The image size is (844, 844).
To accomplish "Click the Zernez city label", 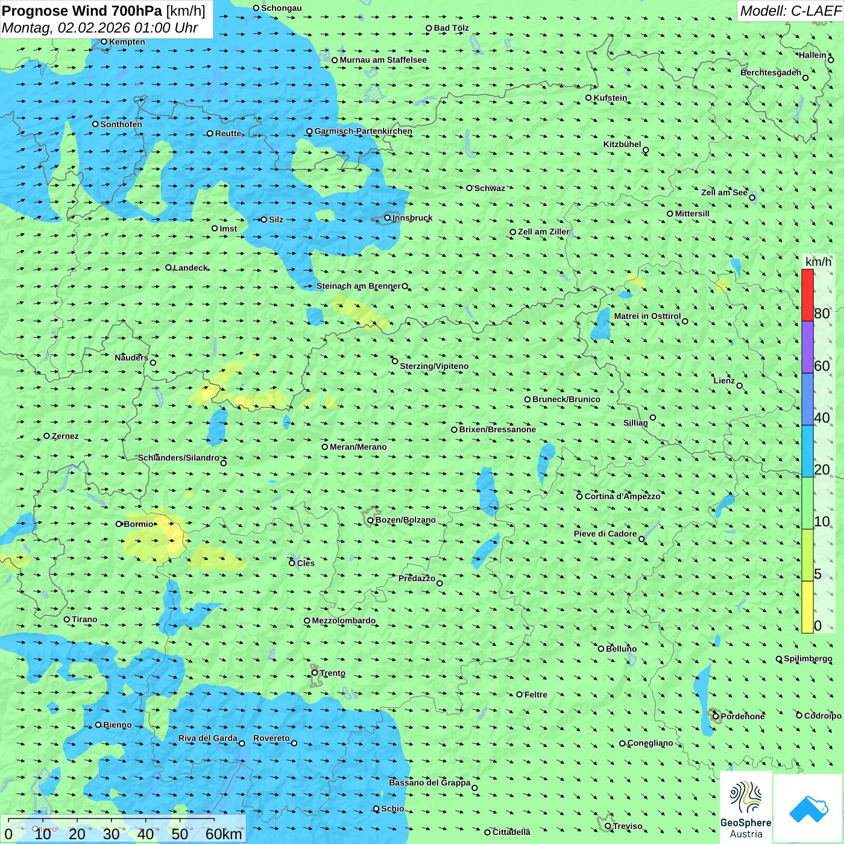I will [x=65, y=436].
